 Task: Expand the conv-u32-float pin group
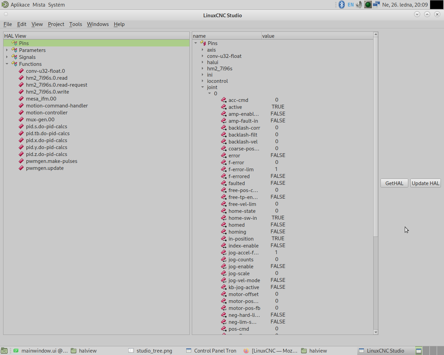click(203, 56)
